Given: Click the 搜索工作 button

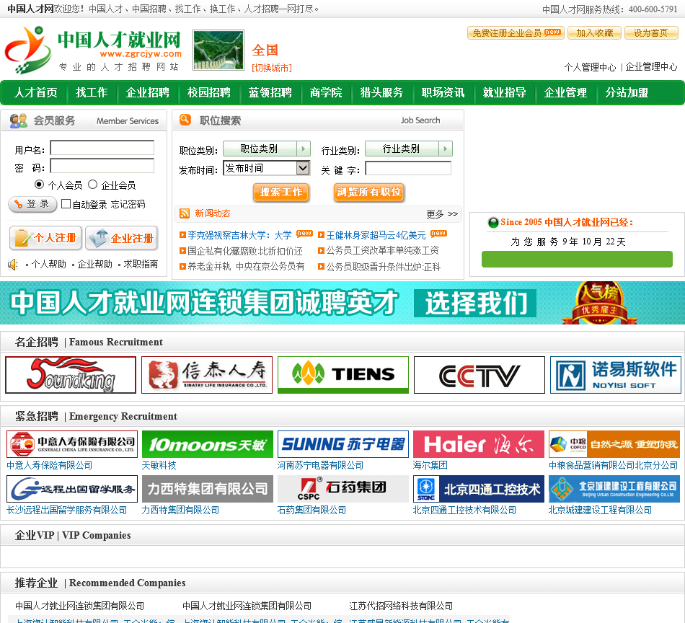Looking at the screenshot, I should click(x=281, y=193).
